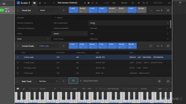This screenshot has height=104, width=186.
Task: Choose artist ABC du Beatmaking
Action: coord(60,23)
